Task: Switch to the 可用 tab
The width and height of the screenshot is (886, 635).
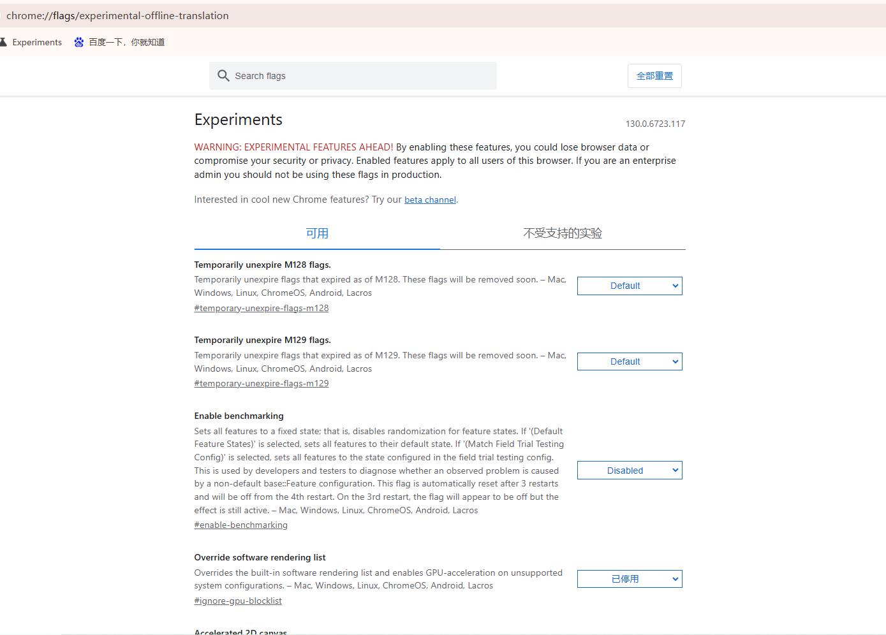Action: 317,233
